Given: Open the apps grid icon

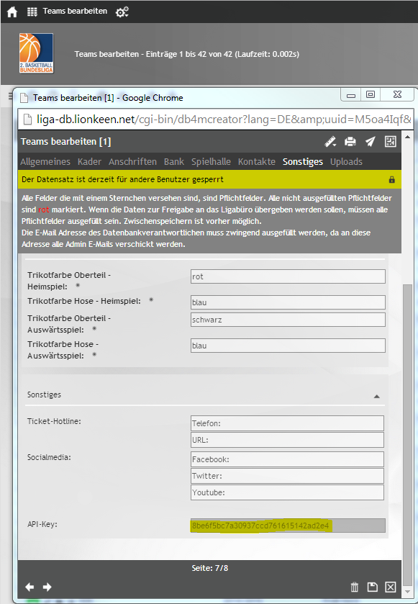Looking at the screenshot, I should click(32, 12).
